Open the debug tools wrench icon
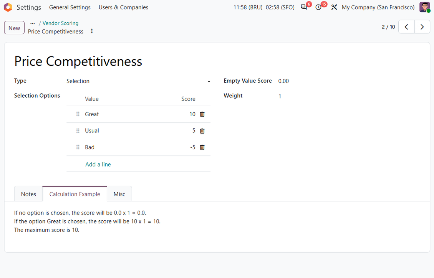The height and width of the screenshot is (278, 434). click(334, 7)
